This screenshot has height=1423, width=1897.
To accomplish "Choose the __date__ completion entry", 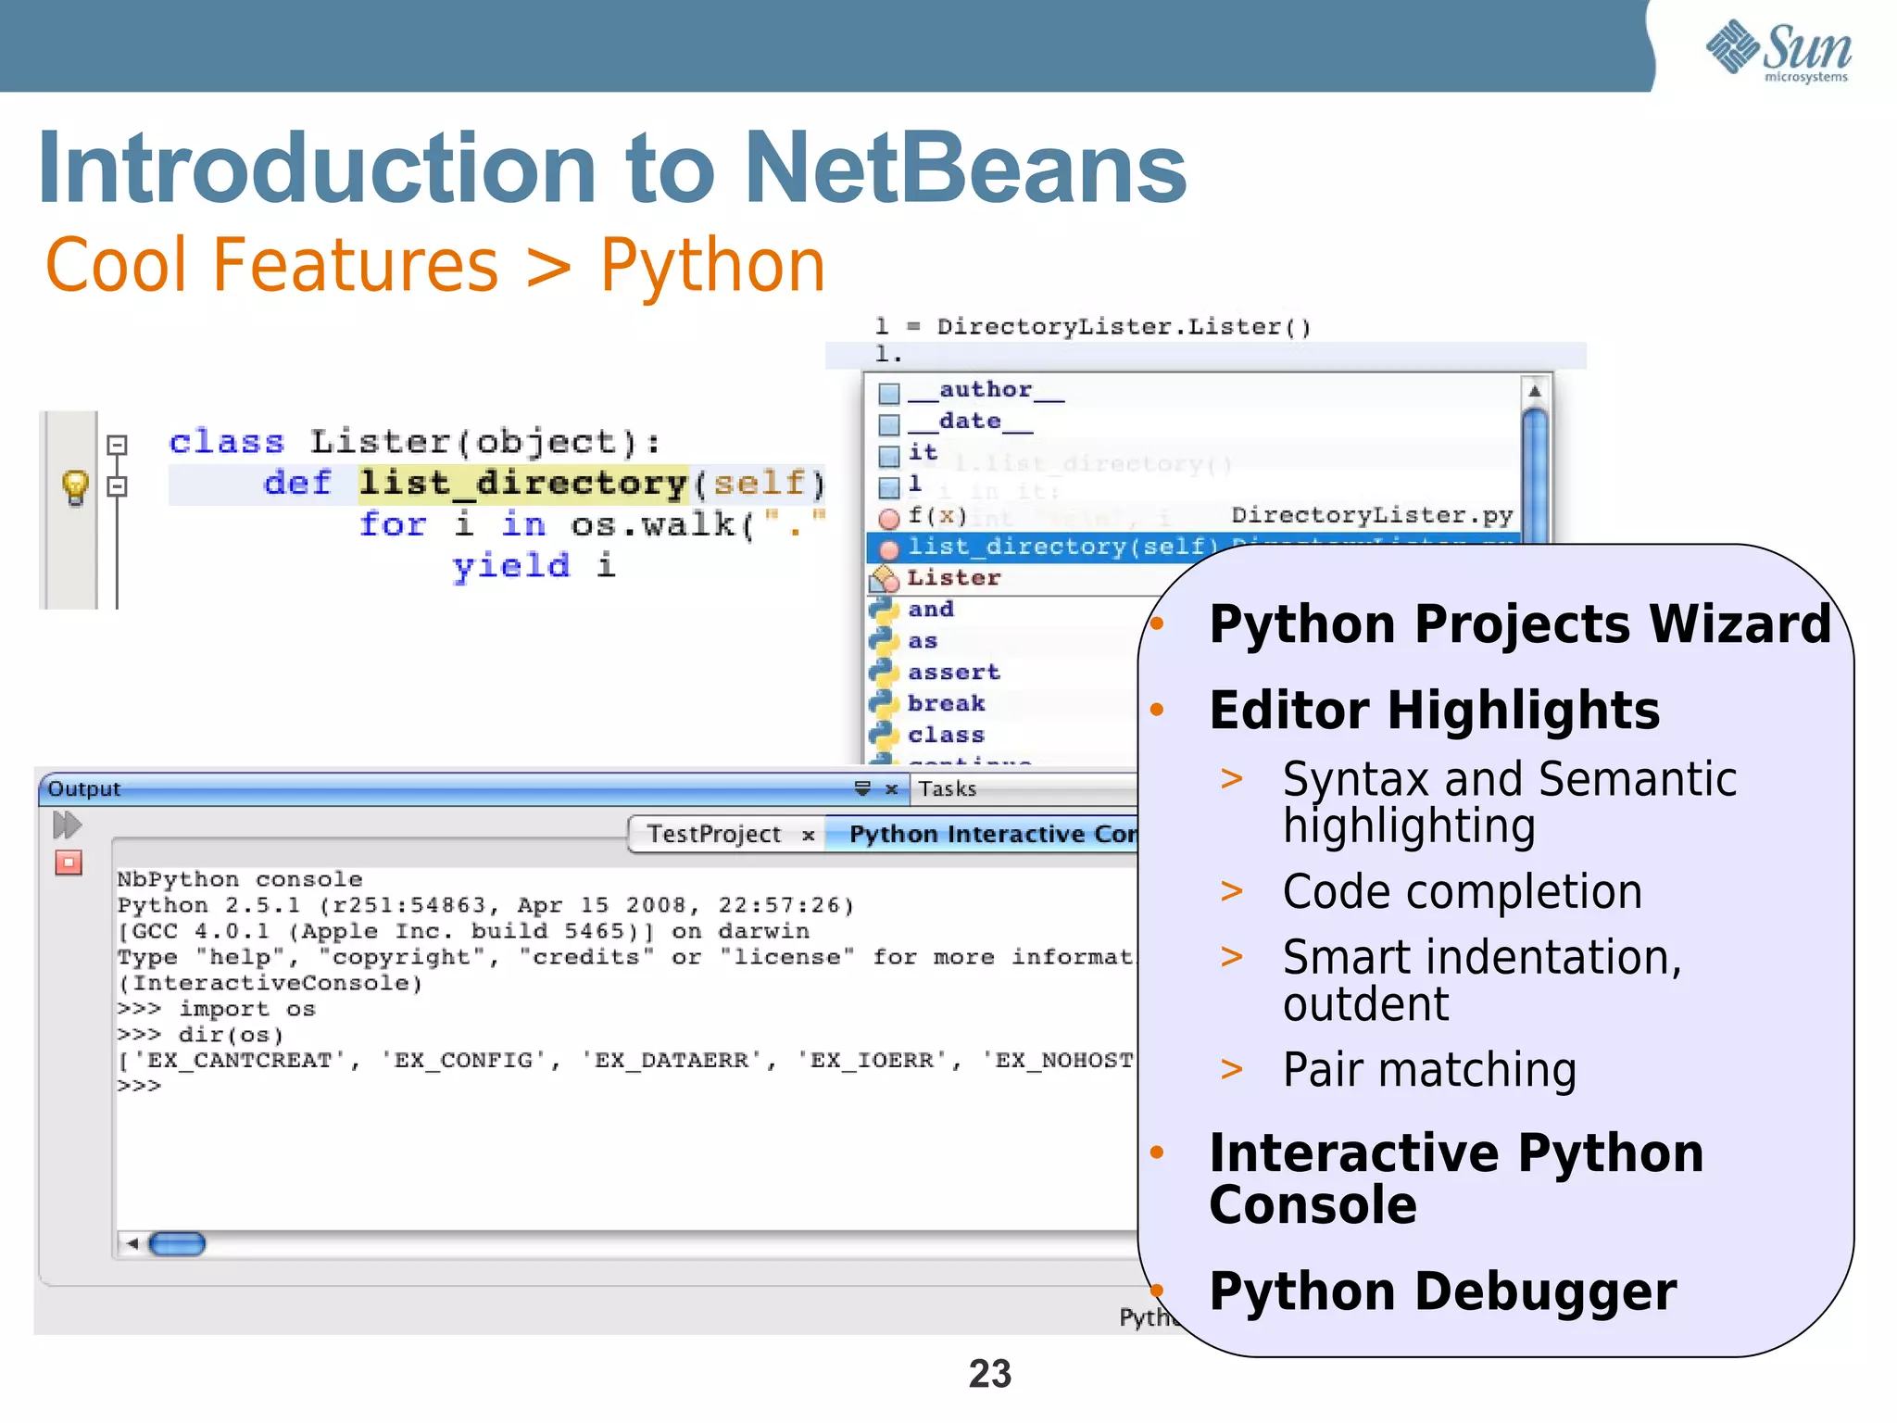I will (969, 422).
